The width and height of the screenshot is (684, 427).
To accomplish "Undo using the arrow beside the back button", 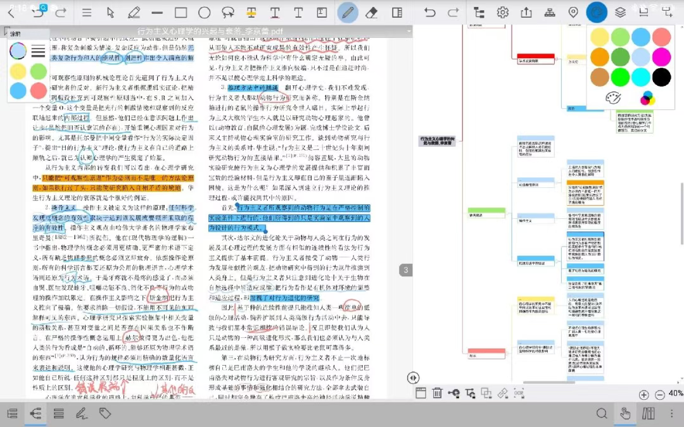I will [x=38, y=13].
